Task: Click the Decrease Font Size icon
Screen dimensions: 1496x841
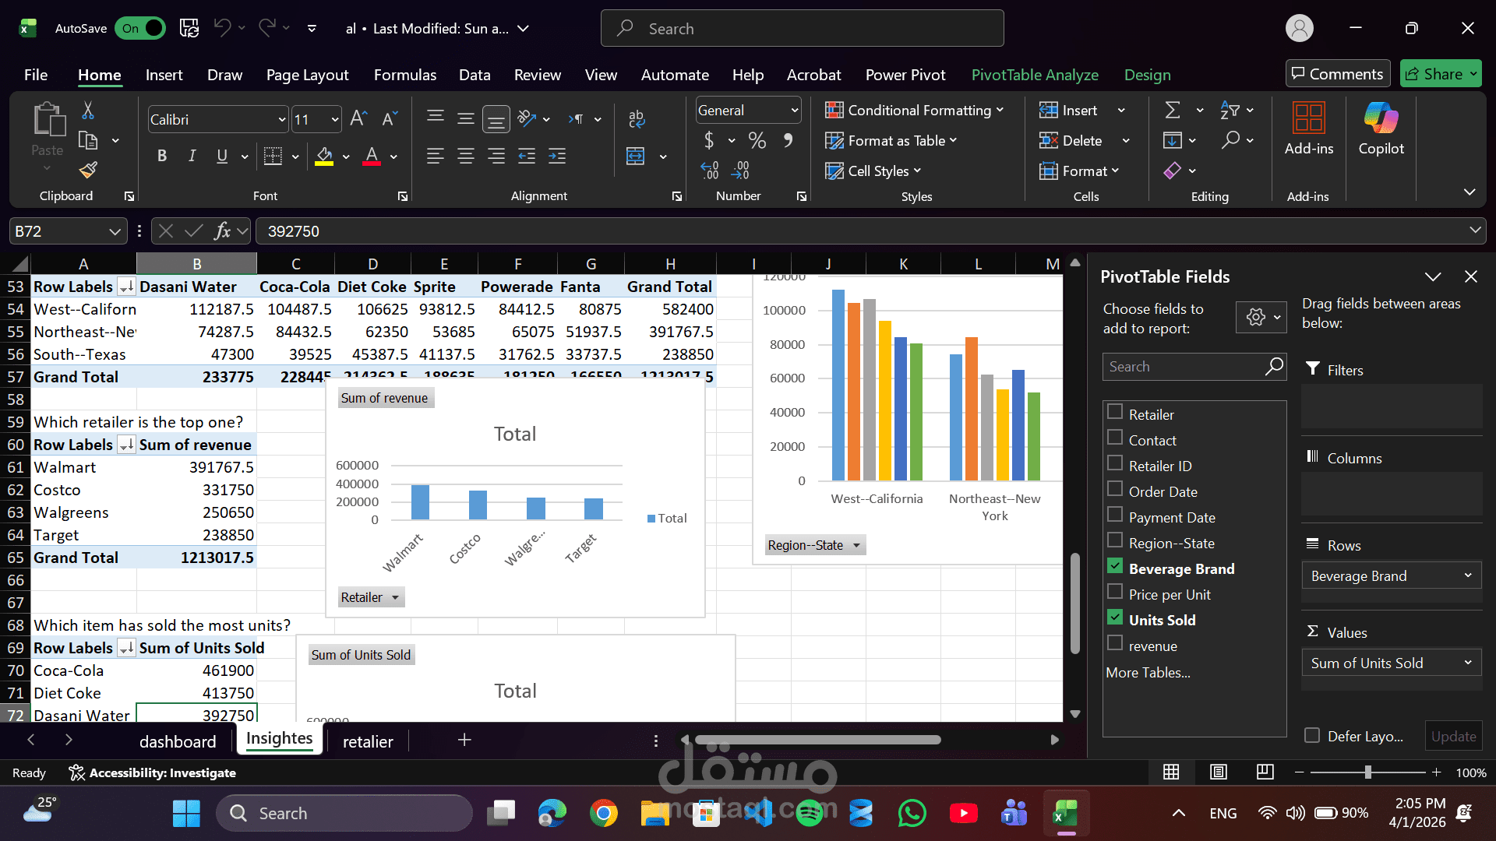Action: click(x=390, y=118)
